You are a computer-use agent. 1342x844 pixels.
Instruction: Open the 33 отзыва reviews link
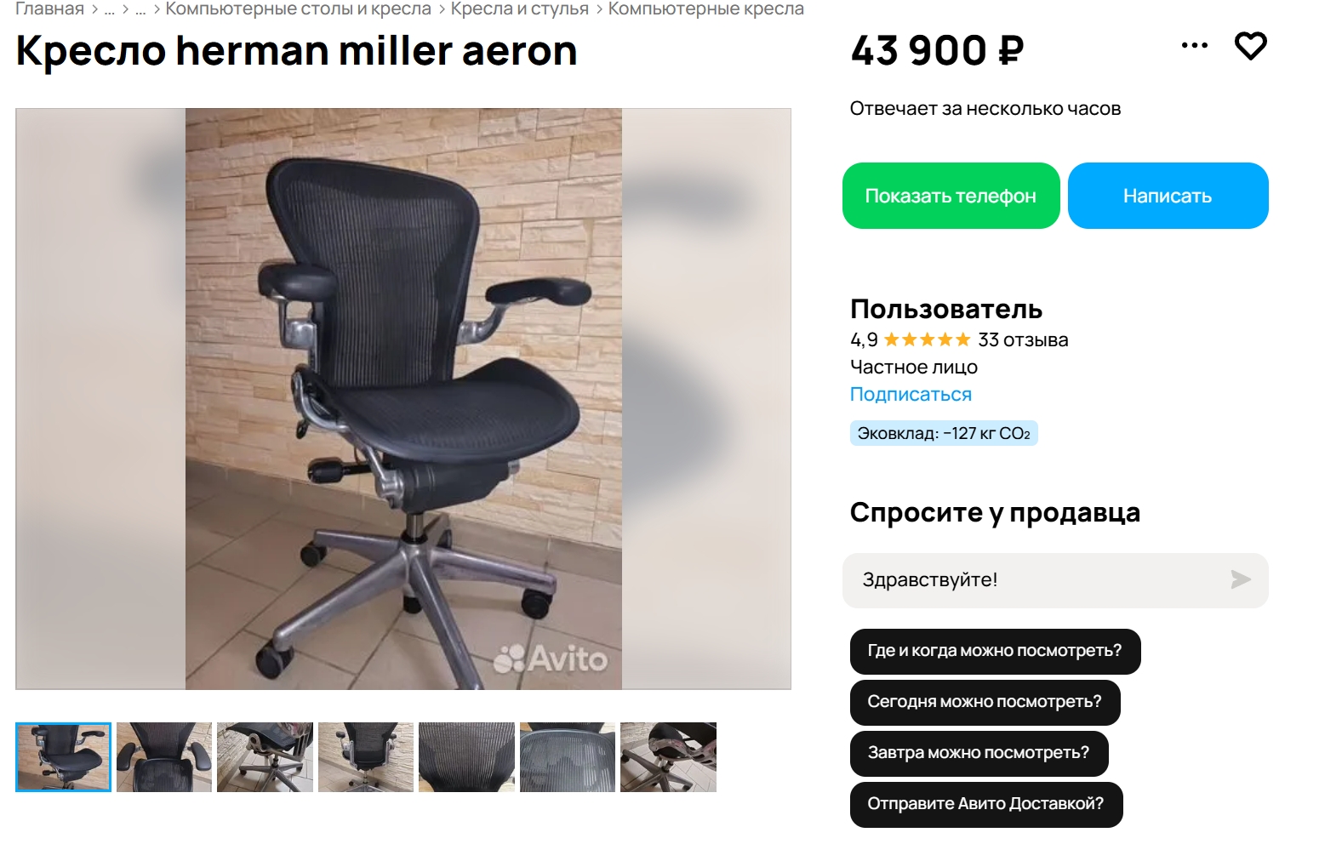1023,340
